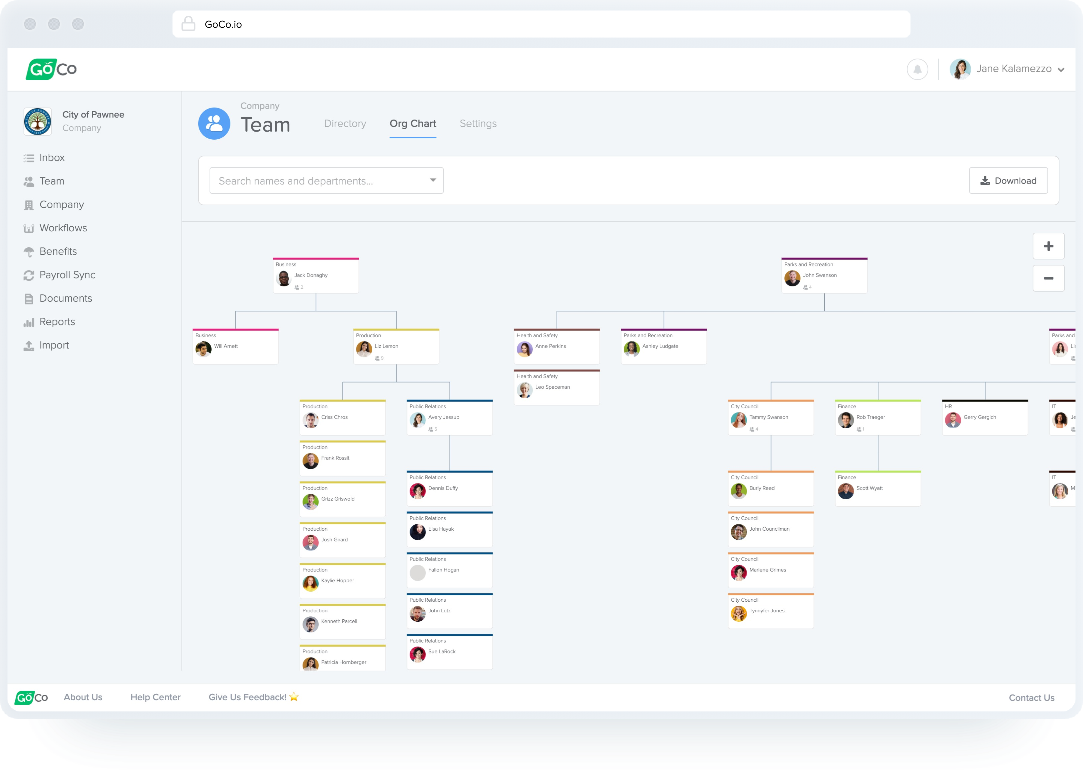Open Reports via the bar chart icon

[29, 322]
